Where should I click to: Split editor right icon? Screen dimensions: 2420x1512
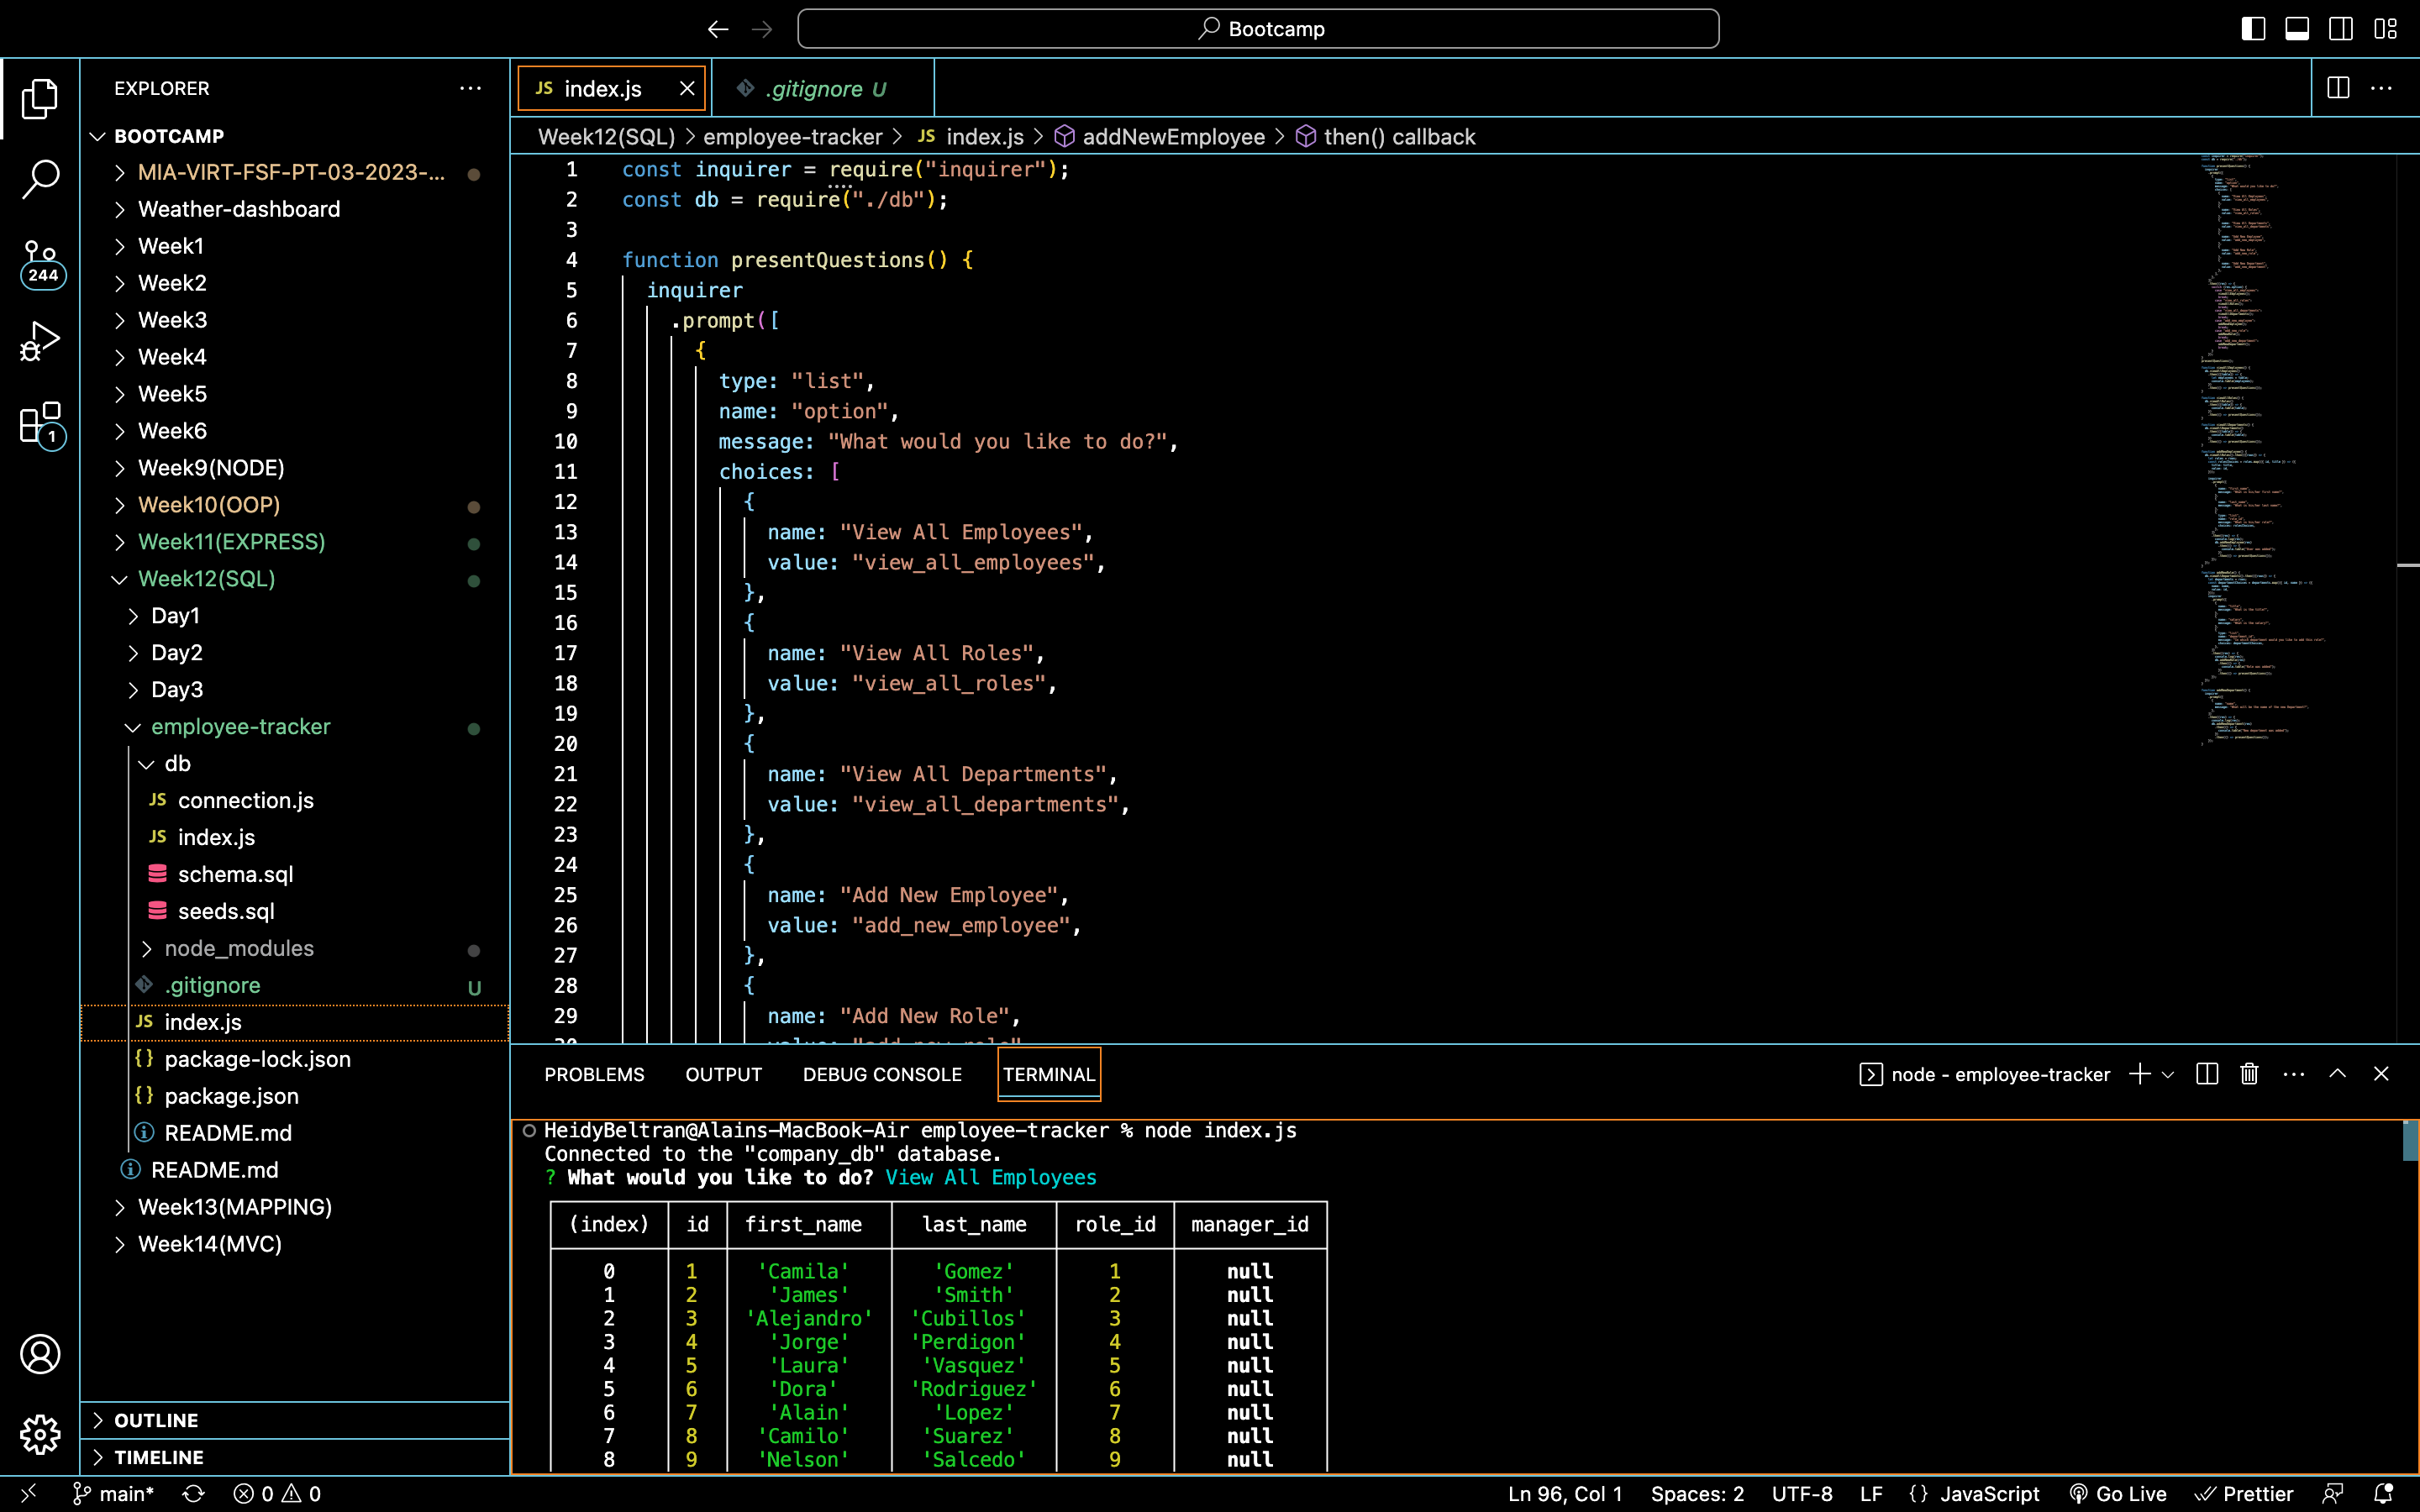click(2338, 88)
